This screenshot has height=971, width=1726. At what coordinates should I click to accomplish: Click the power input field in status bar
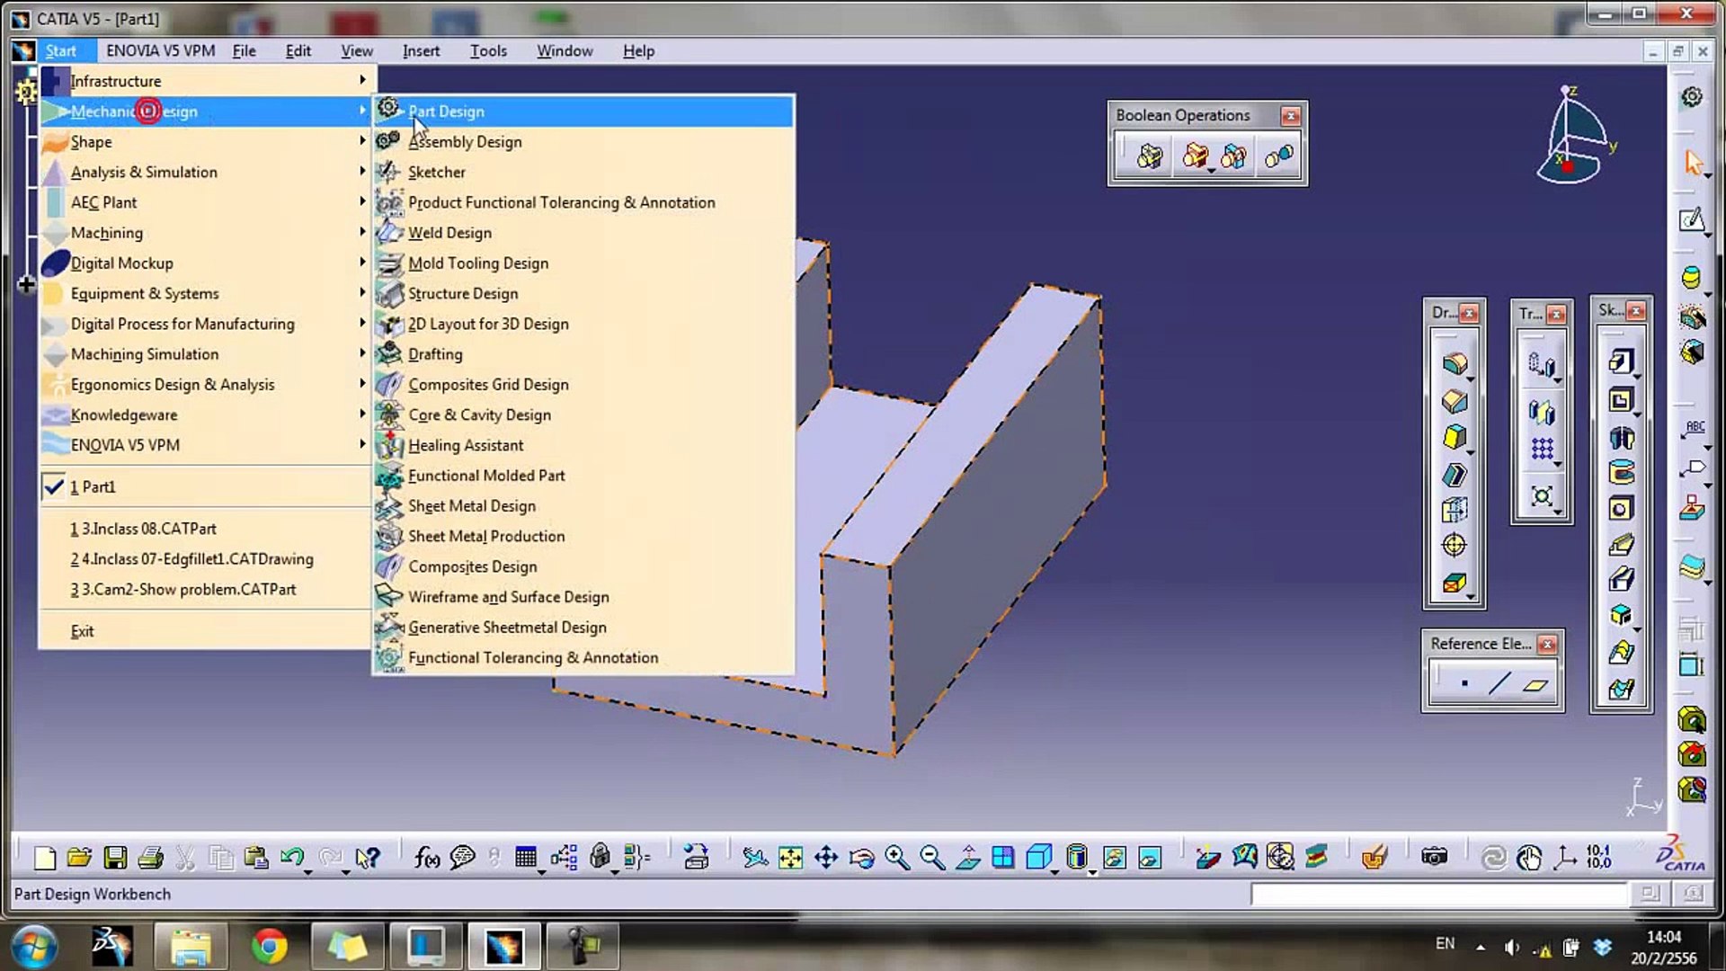click(1438, 894)
